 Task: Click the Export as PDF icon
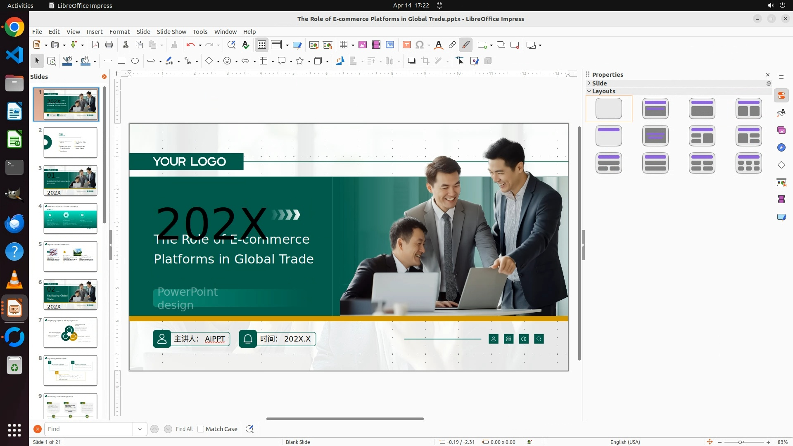pos(95,45)
